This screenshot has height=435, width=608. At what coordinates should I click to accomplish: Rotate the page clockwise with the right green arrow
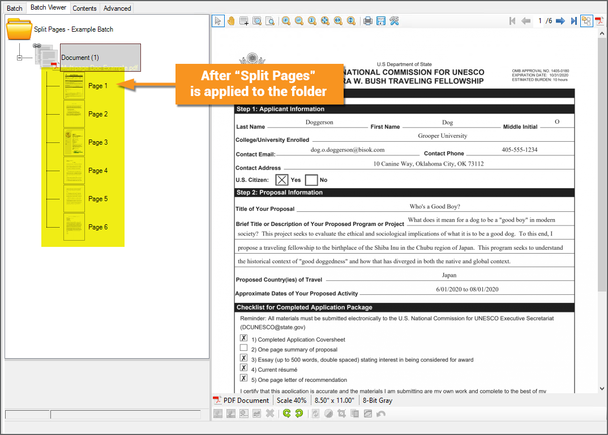pos(299,414)
